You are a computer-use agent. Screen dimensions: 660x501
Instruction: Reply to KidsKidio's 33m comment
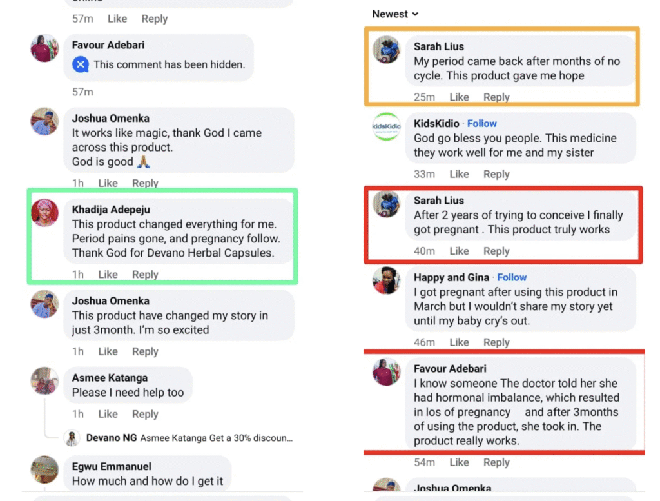(x=496, y=174)
